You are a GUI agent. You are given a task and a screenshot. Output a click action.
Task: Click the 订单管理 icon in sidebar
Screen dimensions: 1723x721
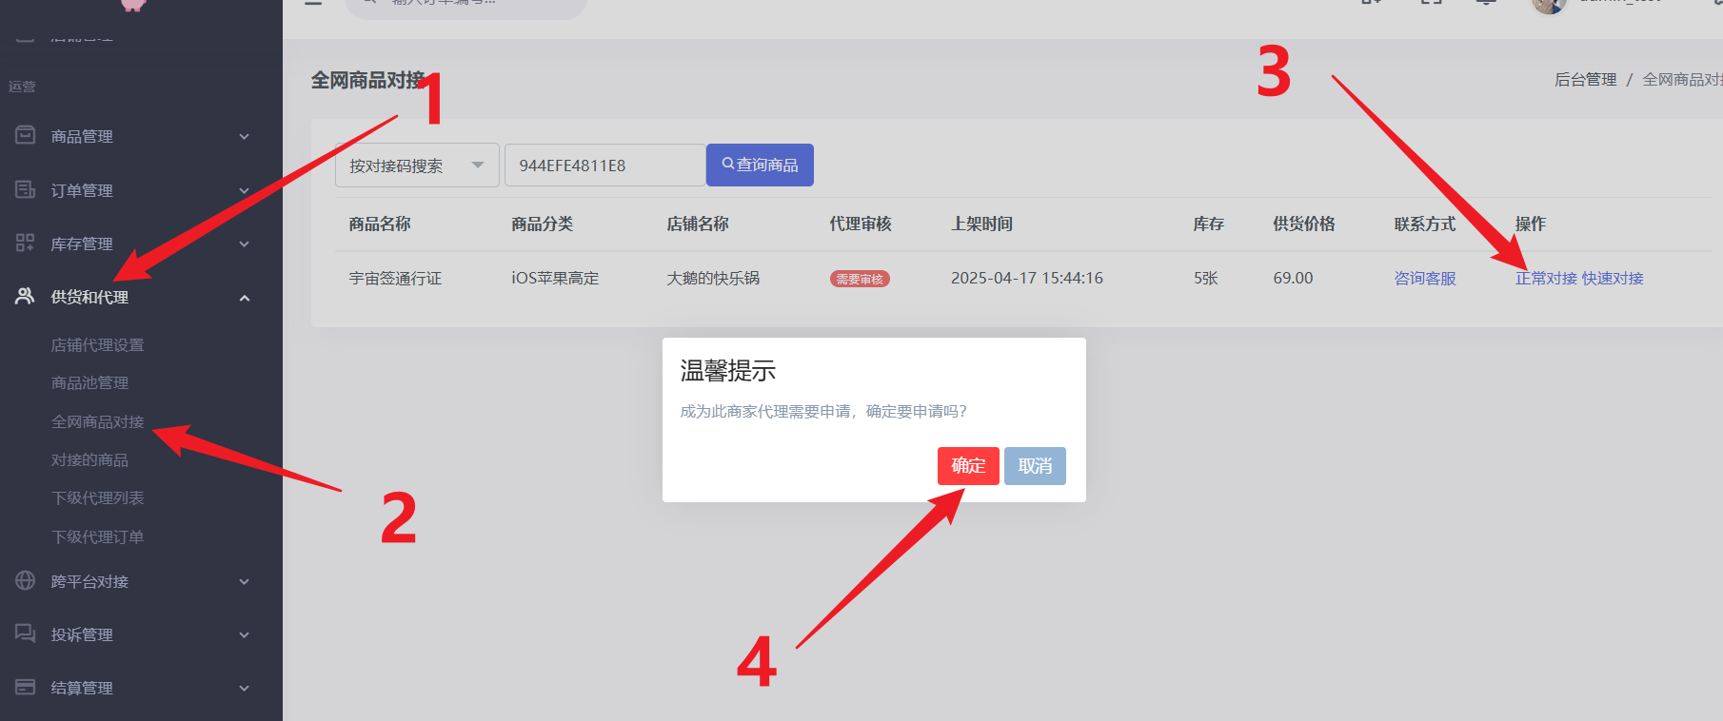point(26,190)
